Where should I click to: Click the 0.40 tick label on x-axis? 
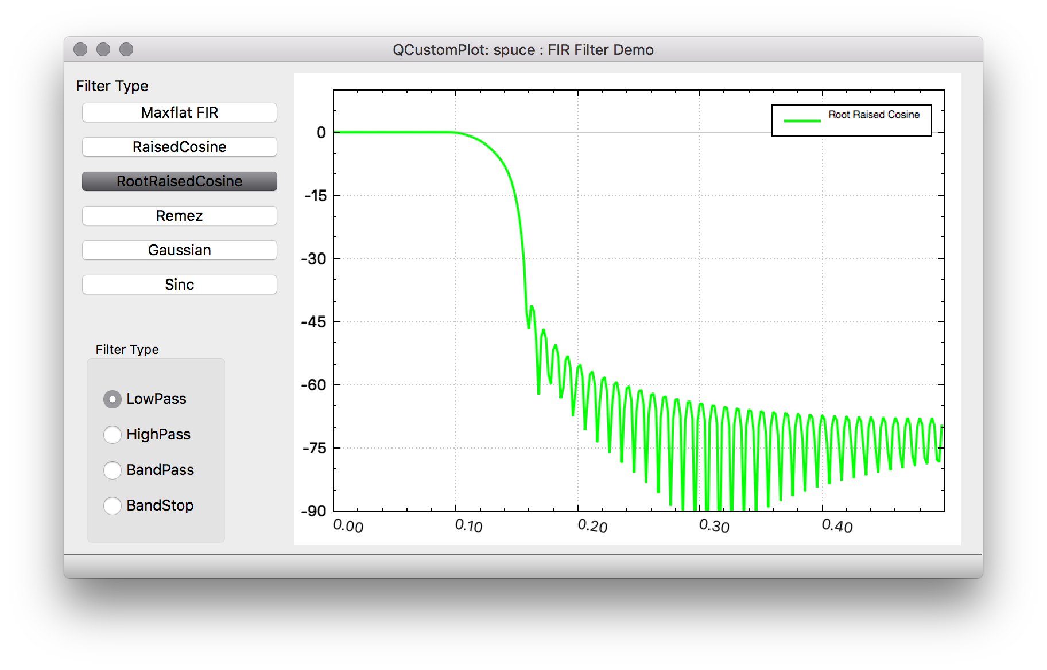(x=837, y=525)
